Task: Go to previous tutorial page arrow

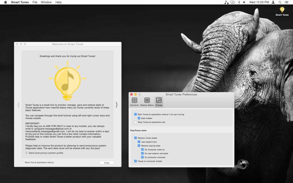Action: coord(19,105)
